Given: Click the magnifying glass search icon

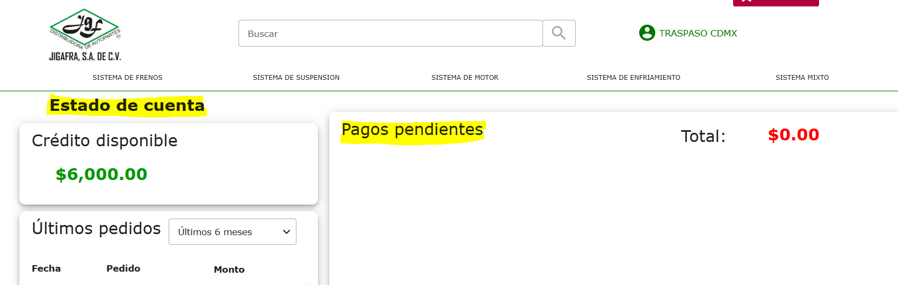Looking at the screenshot, I should pos(559,33).
